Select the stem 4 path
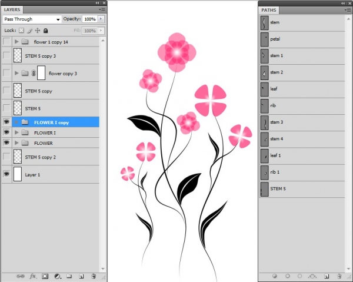 (302, 140)
